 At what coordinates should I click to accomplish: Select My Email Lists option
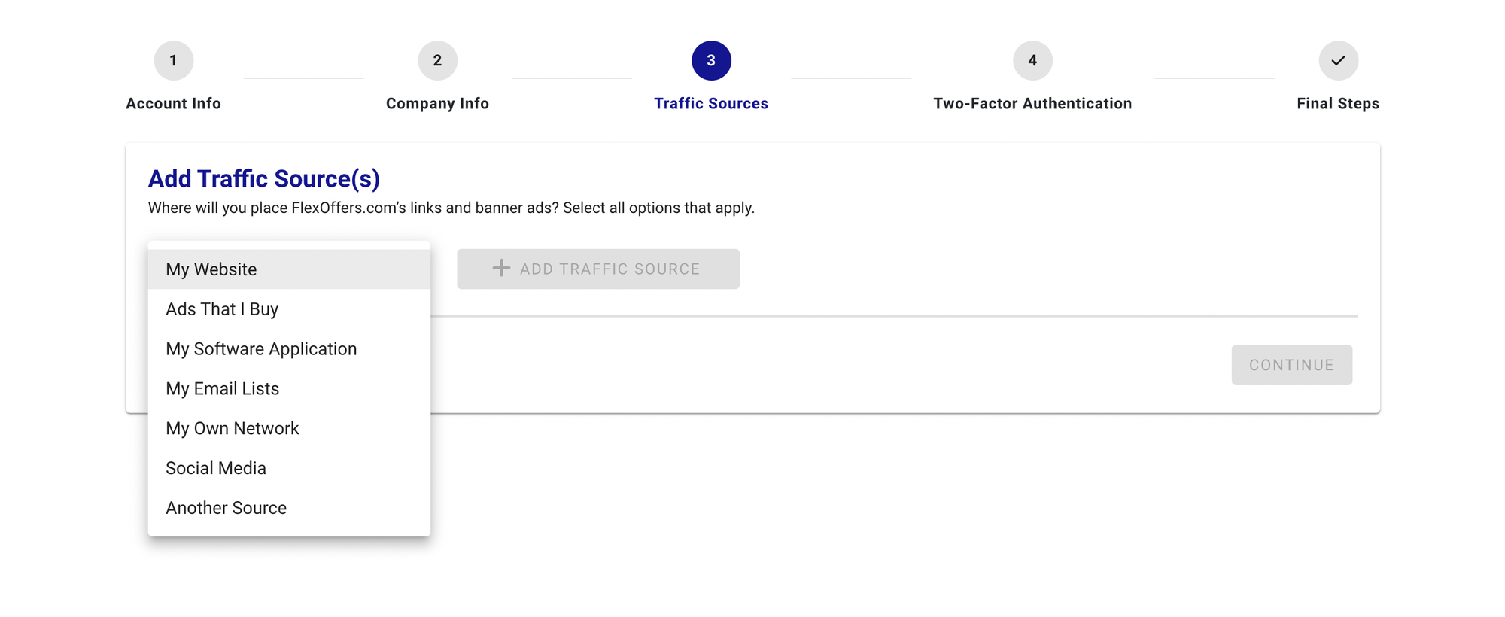(289, 389)
